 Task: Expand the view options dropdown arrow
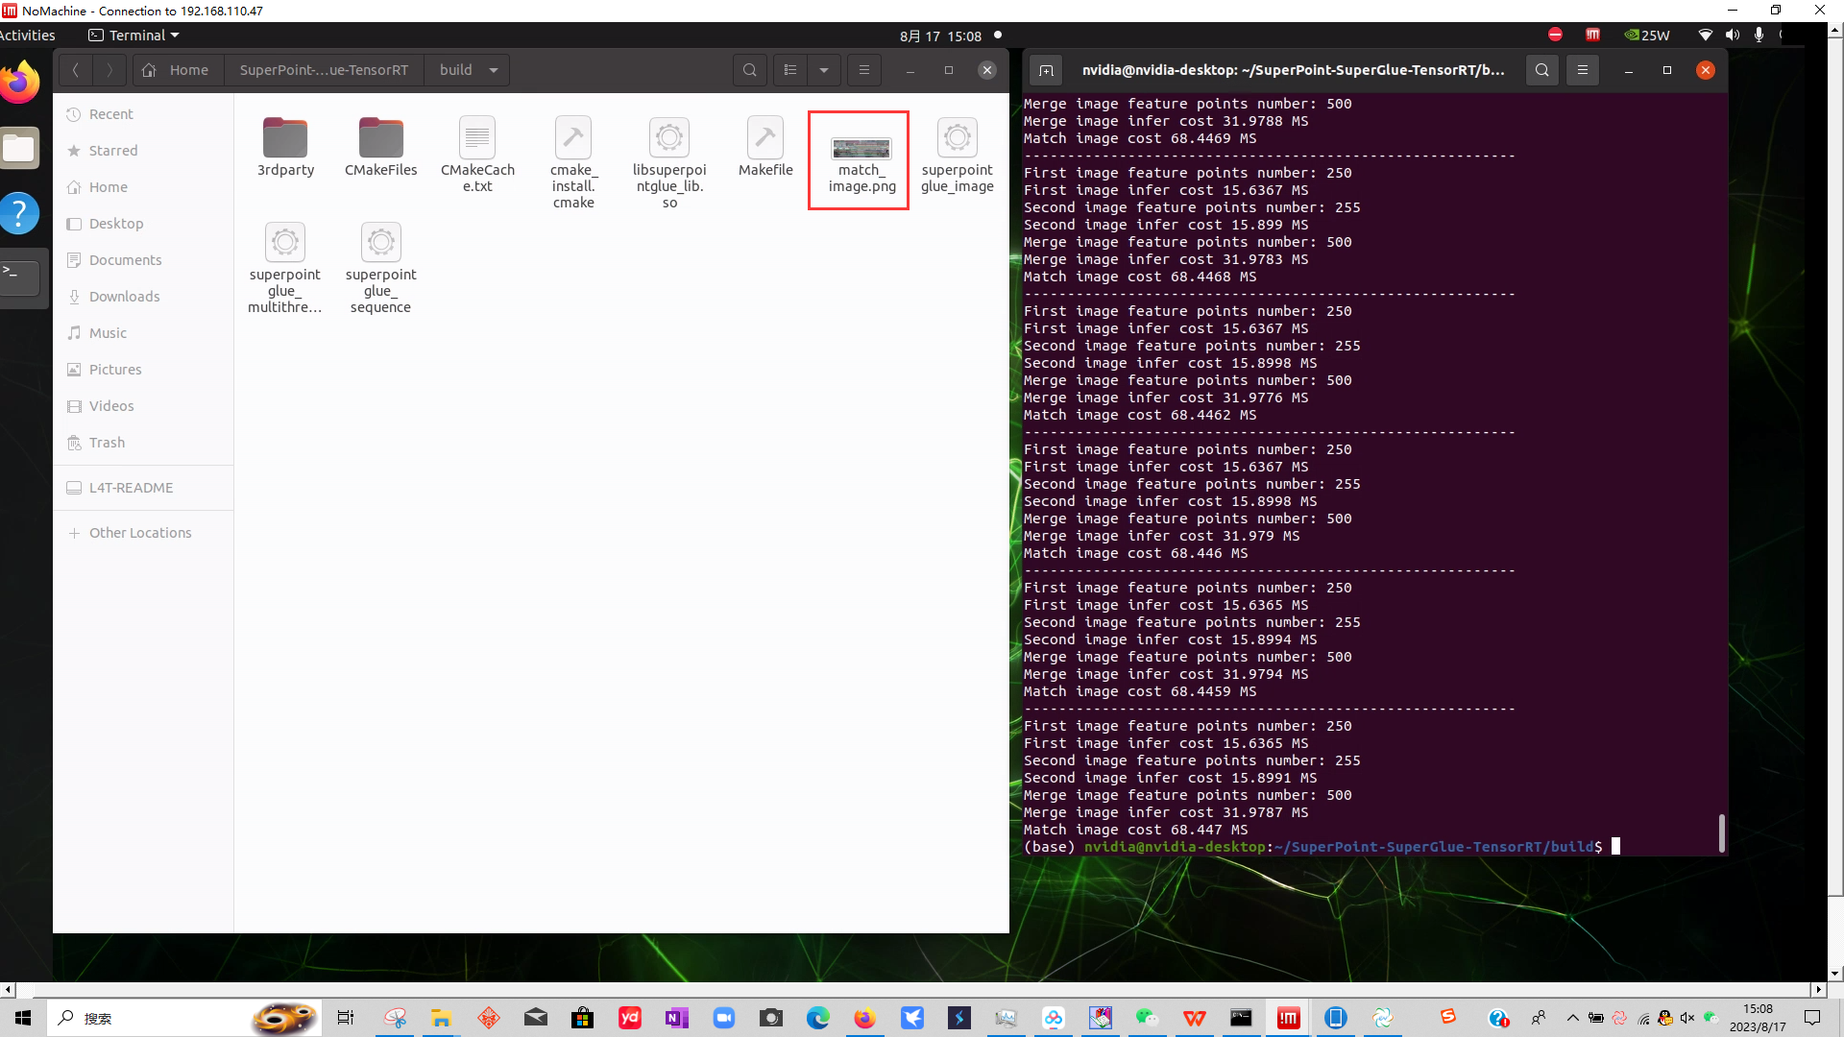824,70
